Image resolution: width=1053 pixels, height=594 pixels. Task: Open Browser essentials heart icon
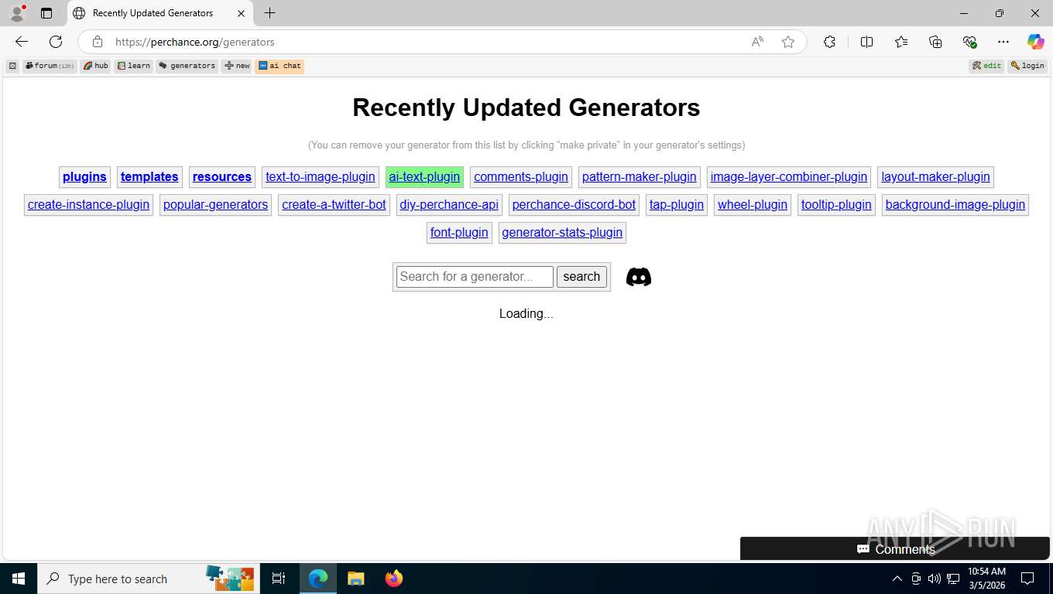969,42
